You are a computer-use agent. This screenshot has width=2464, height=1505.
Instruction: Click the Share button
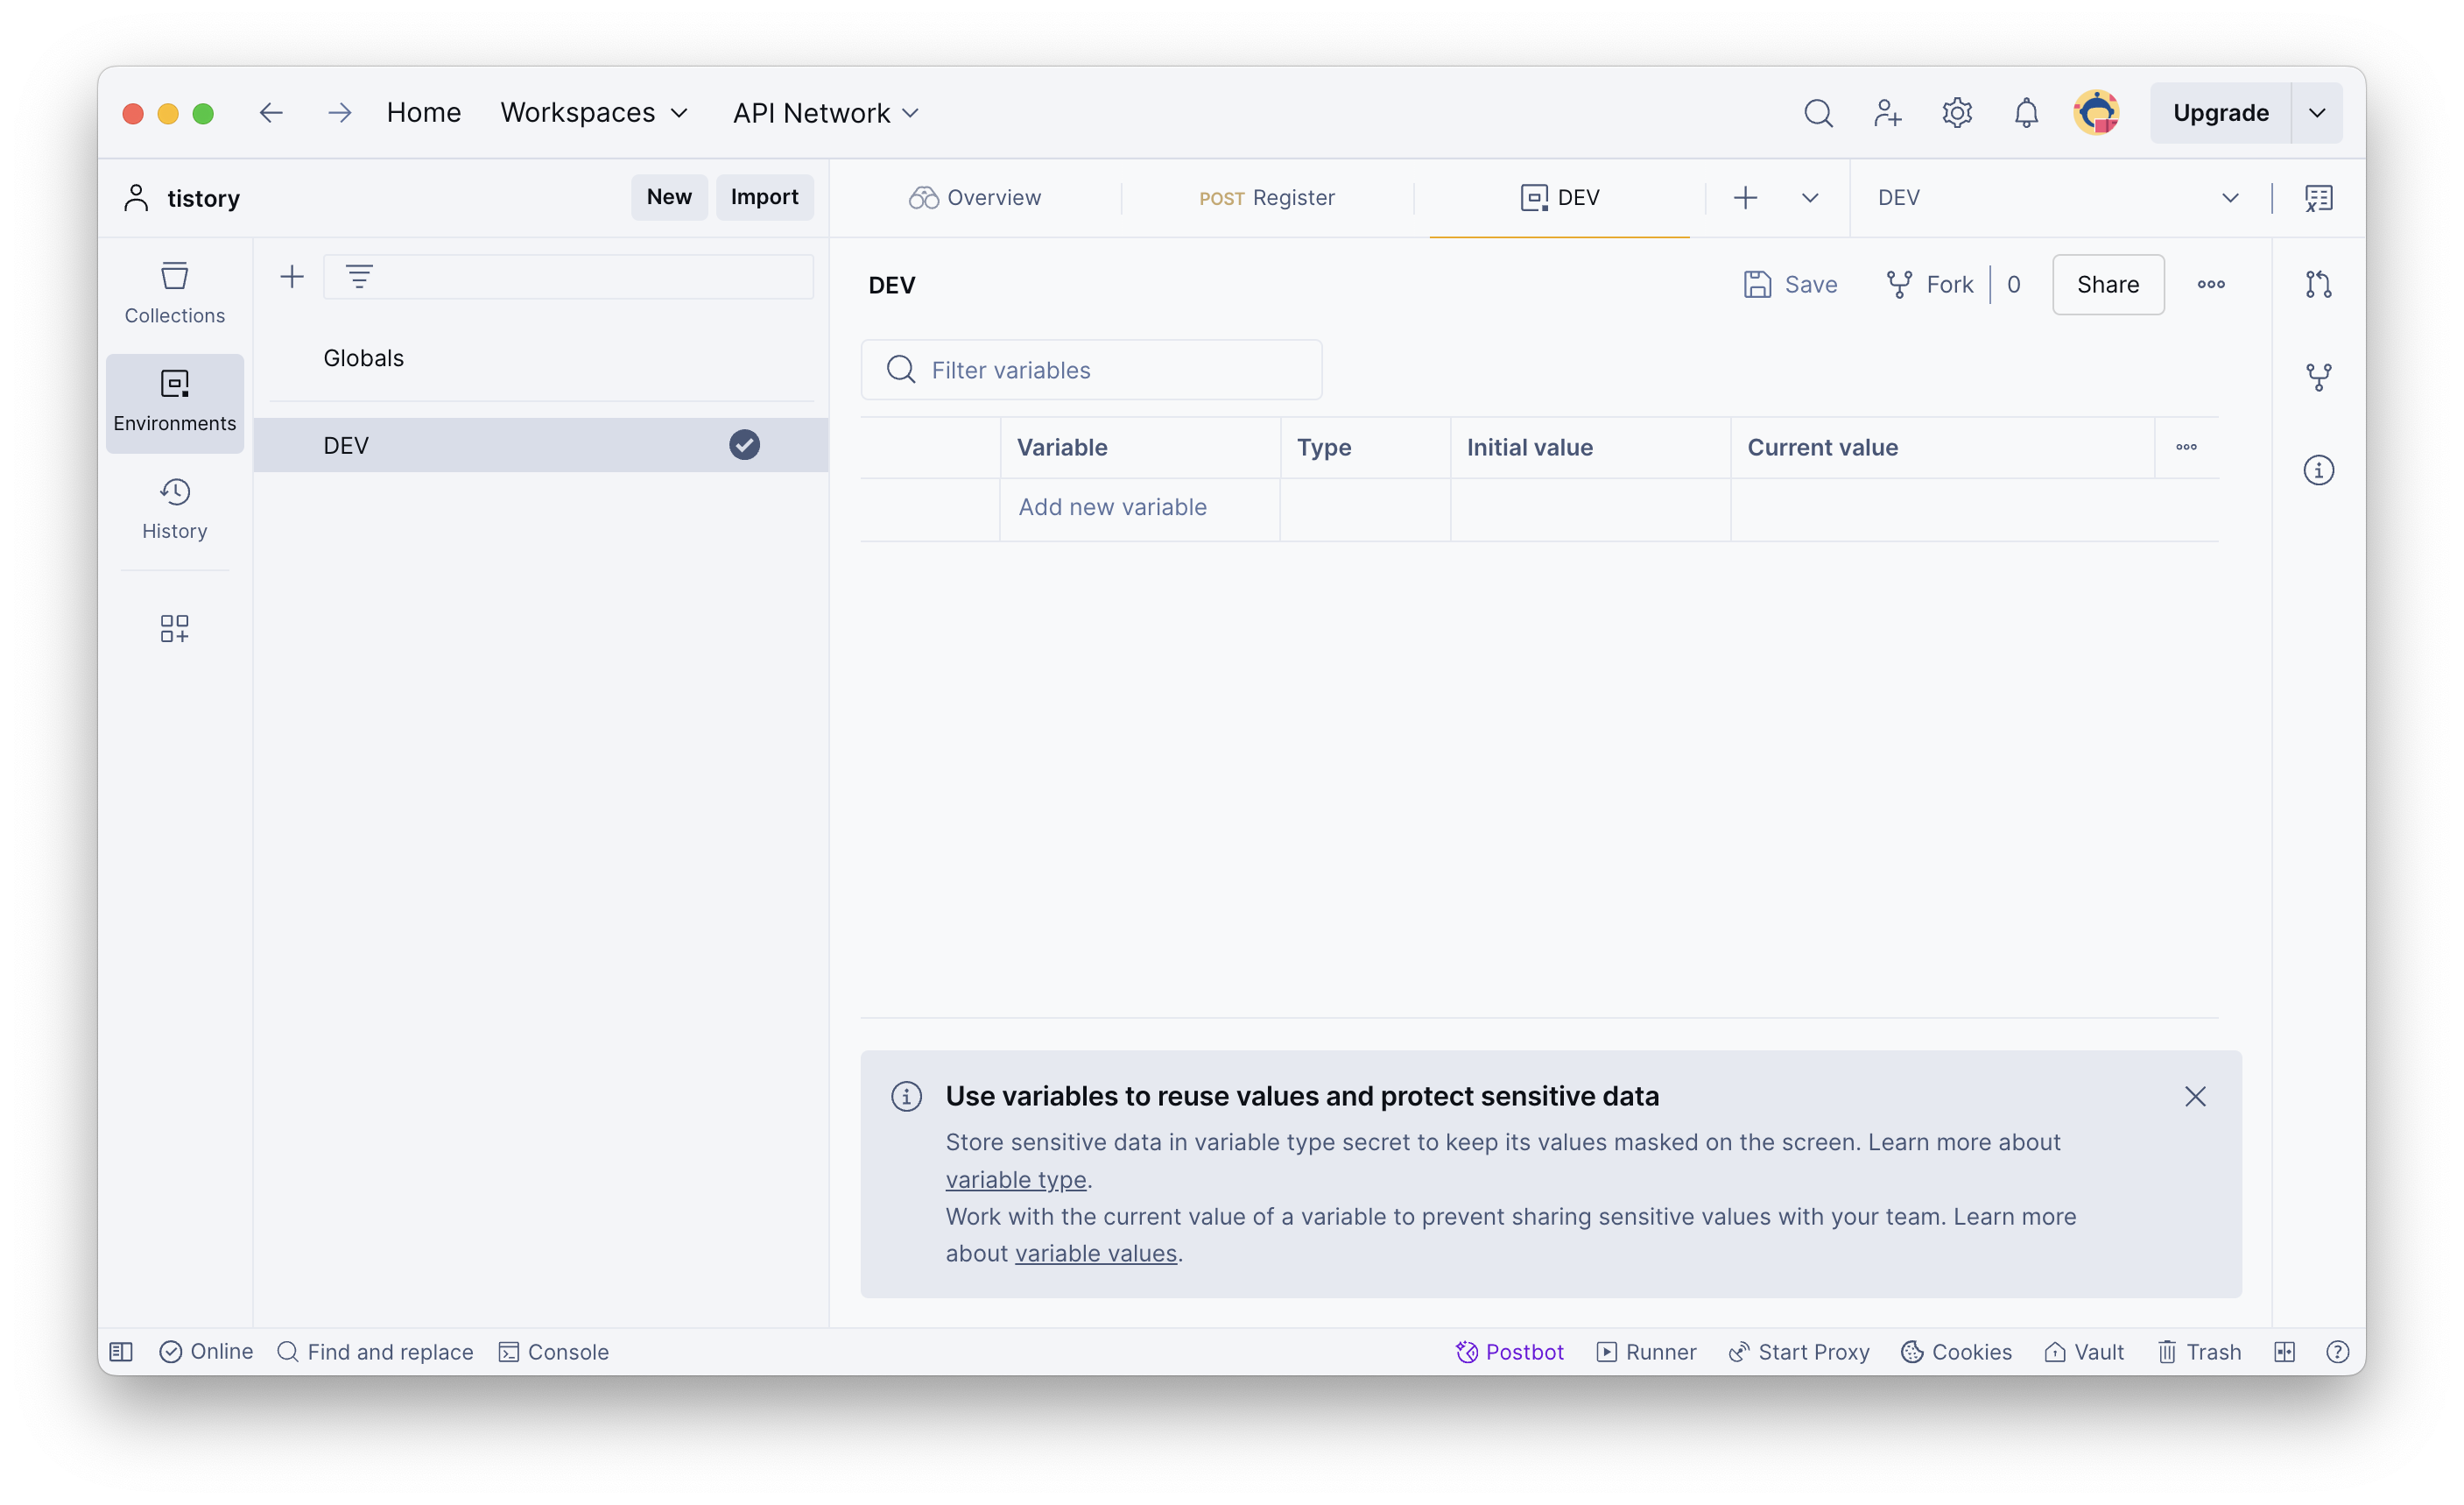(2107, 286)
